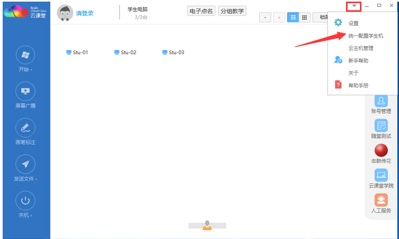Open the 发送文件 send file icon
Screen dimensions: 399x239
pyautogui.click(x=25, y=165)
